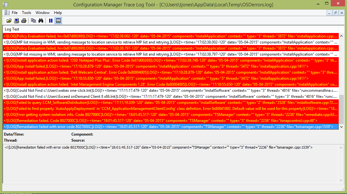Toggle the Pause log monitoring button
The height and width of the screenshot is (194, 347).
click(50, 21)
